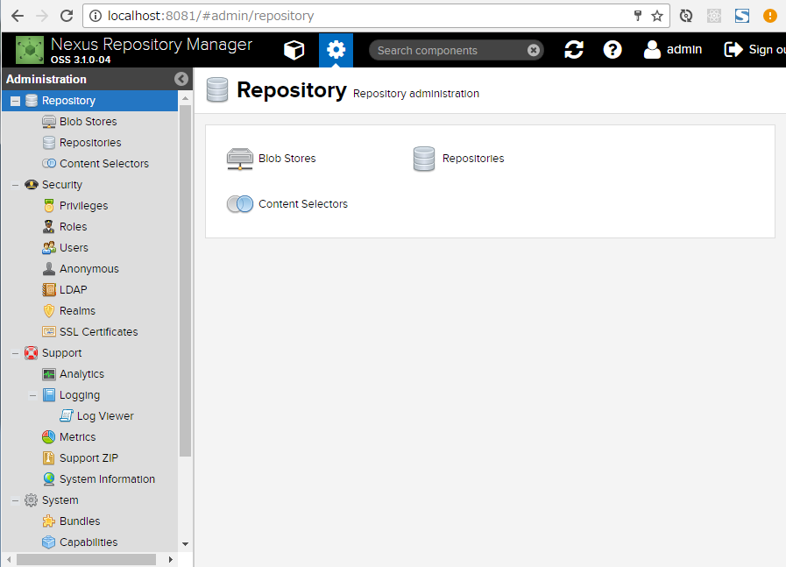Open help via the question mark icon

613,50
